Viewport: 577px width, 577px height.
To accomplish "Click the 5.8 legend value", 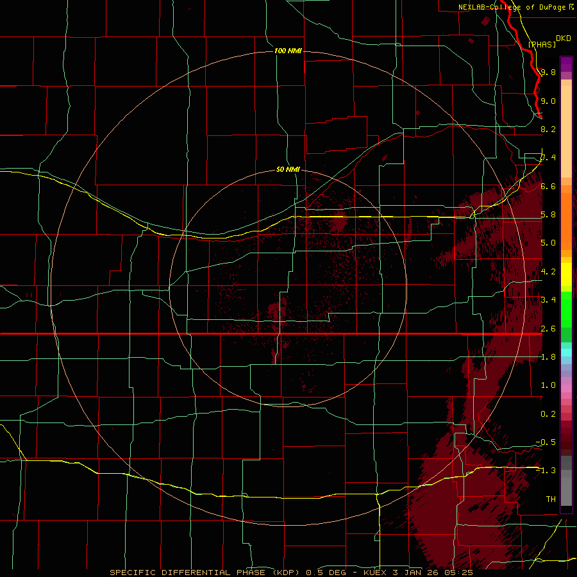I will click(x=548, y=215).
